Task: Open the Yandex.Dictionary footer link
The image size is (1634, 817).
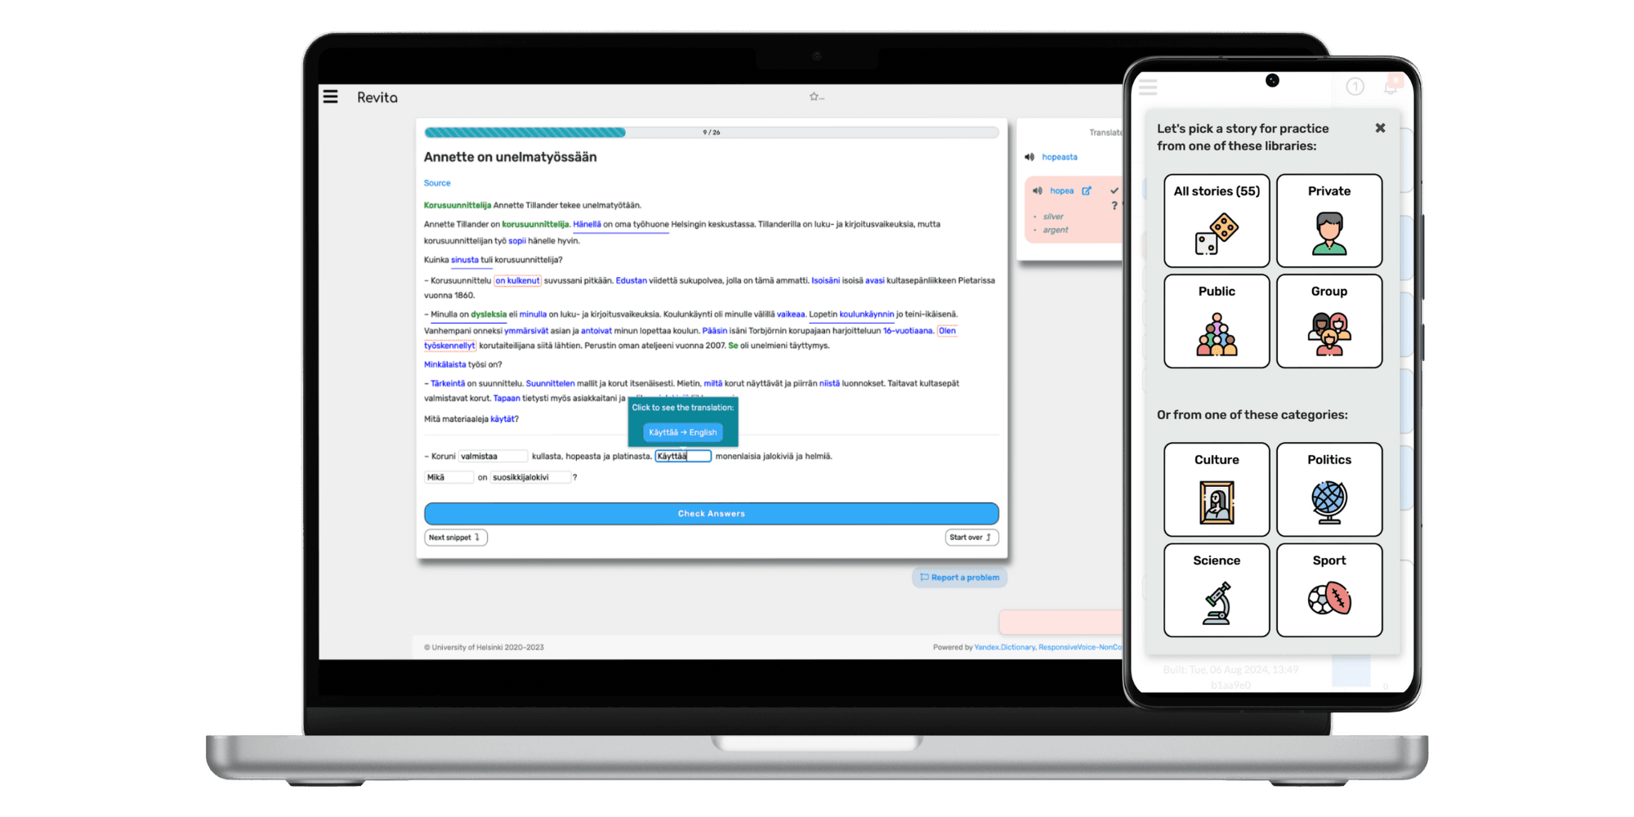Action: pos(1004,647)
